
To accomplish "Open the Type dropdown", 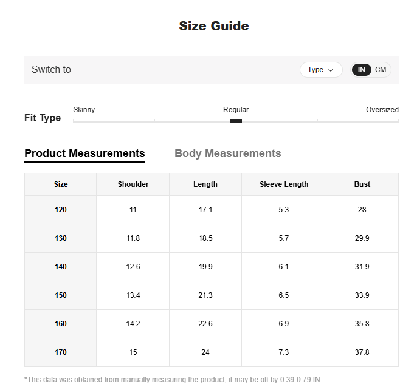I will click(x=321, y=70).
